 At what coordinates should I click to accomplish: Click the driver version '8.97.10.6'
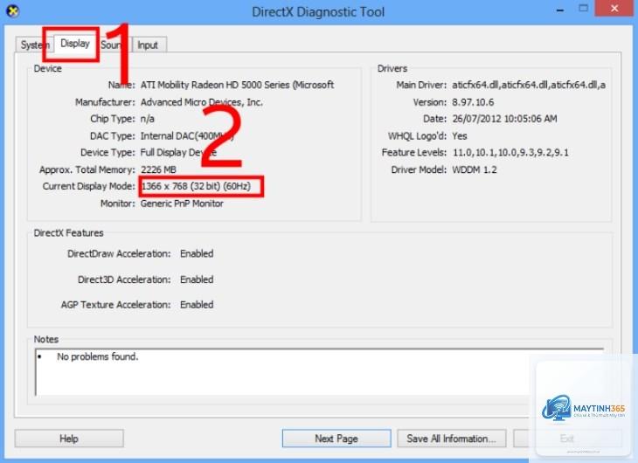click(473, 102)
